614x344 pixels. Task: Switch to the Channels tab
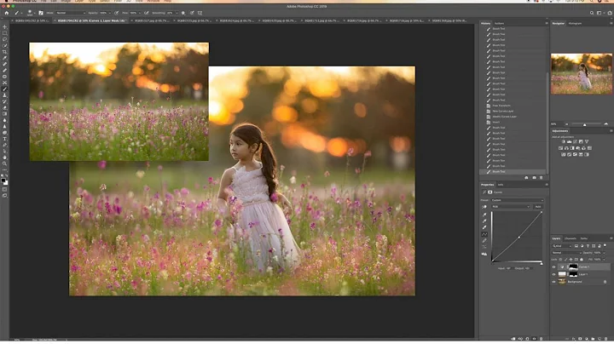point(571,238)
